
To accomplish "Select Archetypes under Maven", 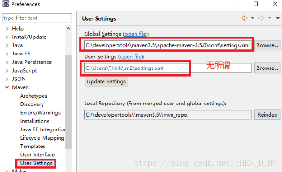I will [34, 96].
